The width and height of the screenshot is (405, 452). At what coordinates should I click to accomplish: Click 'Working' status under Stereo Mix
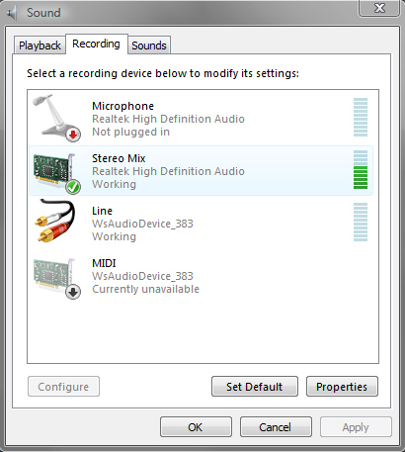[114, 184]
